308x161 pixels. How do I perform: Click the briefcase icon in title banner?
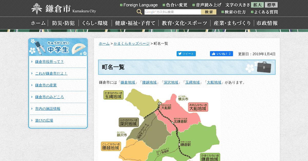[x=264, y=67]
